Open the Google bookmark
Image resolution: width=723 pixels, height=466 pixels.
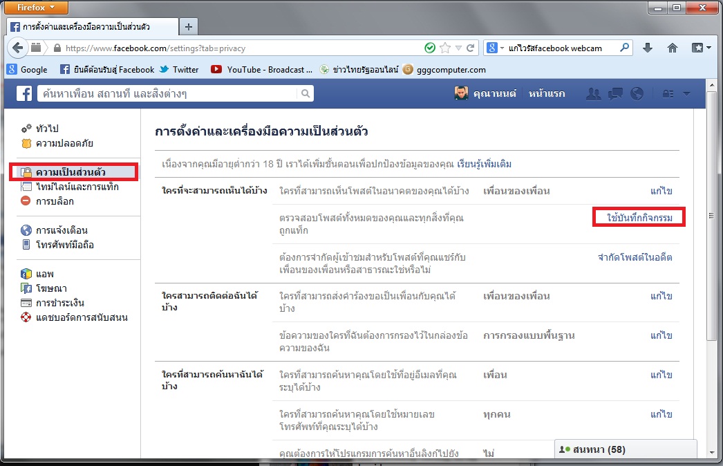coord(27,70)
